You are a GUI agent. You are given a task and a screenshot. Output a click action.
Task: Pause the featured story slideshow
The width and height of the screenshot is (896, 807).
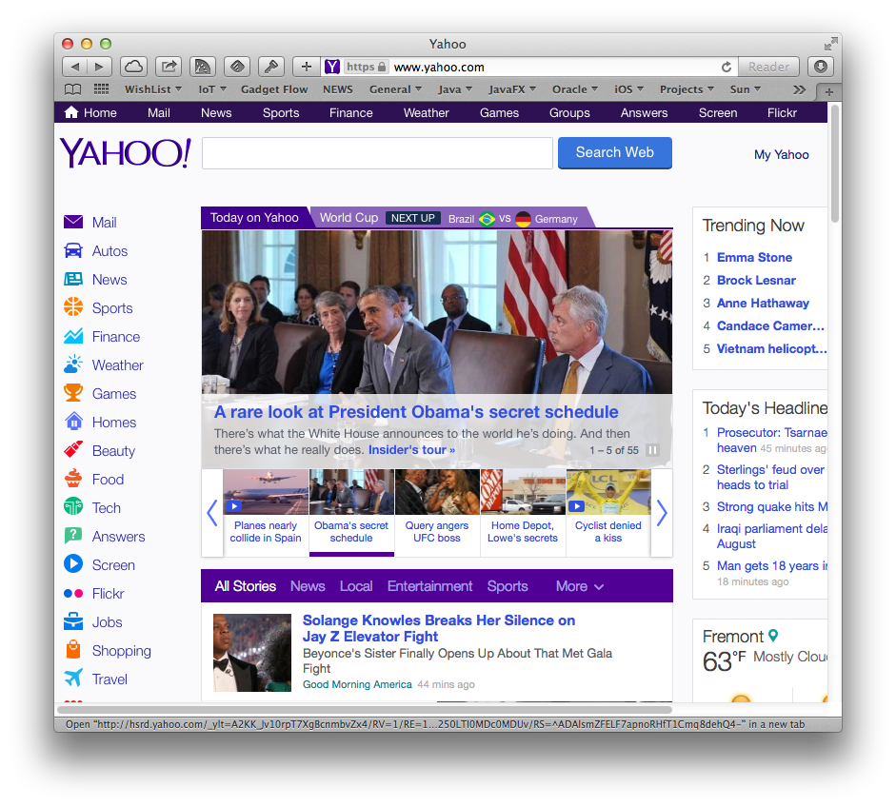pyautogui.click(x=652, y=450)
